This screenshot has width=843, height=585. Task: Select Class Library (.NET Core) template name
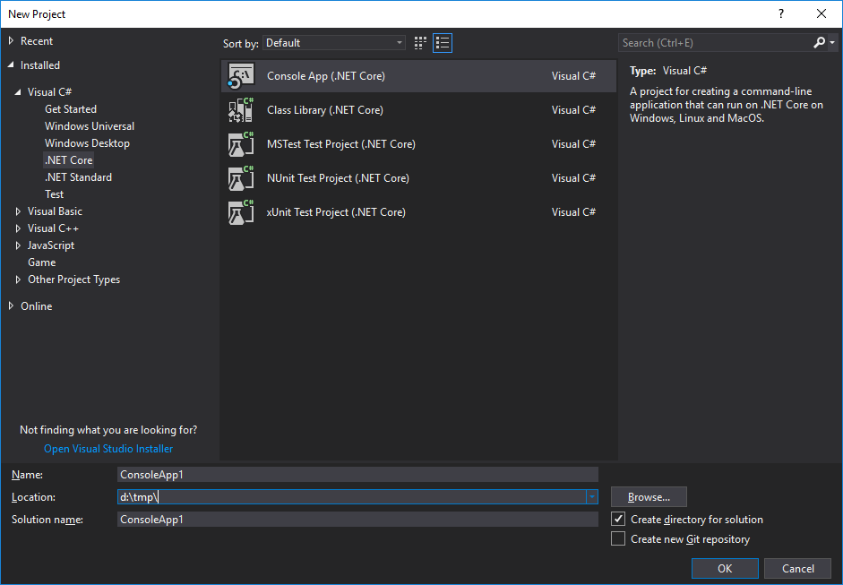pos(324,109)
